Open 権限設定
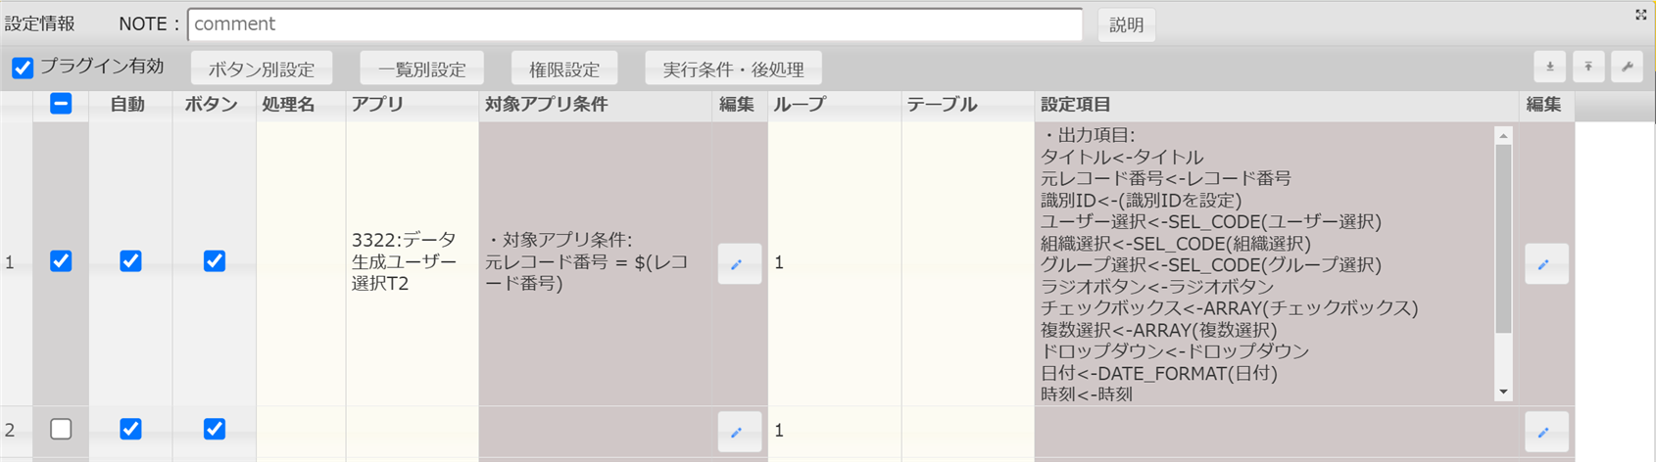The height and width of the screenshot is (462, 1656). (x=564, y=69)
